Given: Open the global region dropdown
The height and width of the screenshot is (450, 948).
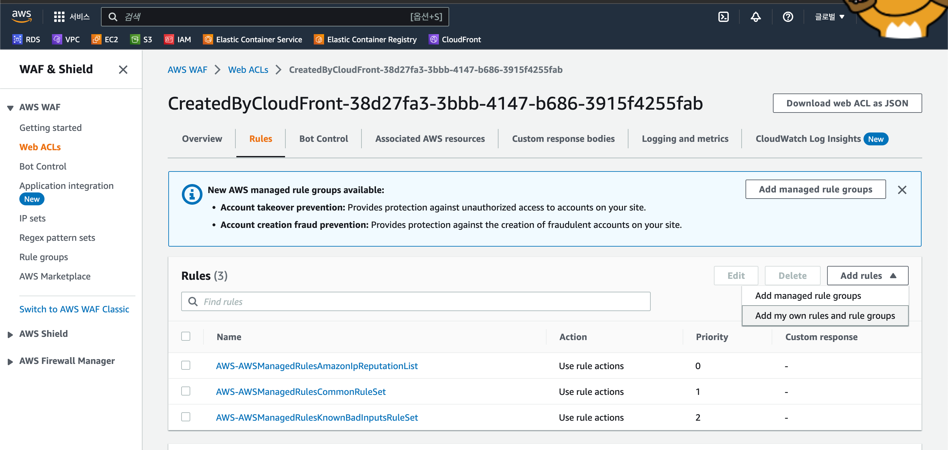Looking at the screenshot, I should pyautogui.click(x=829, y=17).
